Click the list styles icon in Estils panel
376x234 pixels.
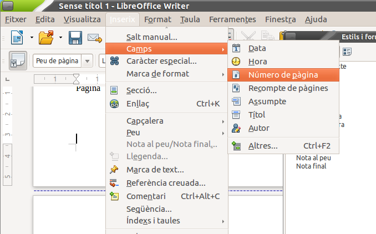click(x=347, y=52)
